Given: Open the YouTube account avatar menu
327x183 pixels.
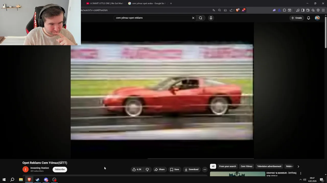Looking at the screenshot, I should (x=317, y=18).
